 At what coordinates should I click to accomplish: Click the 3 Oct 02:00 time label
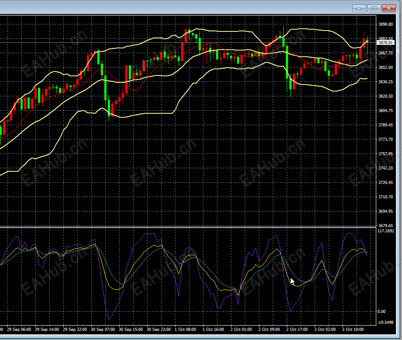click(325, 330)
